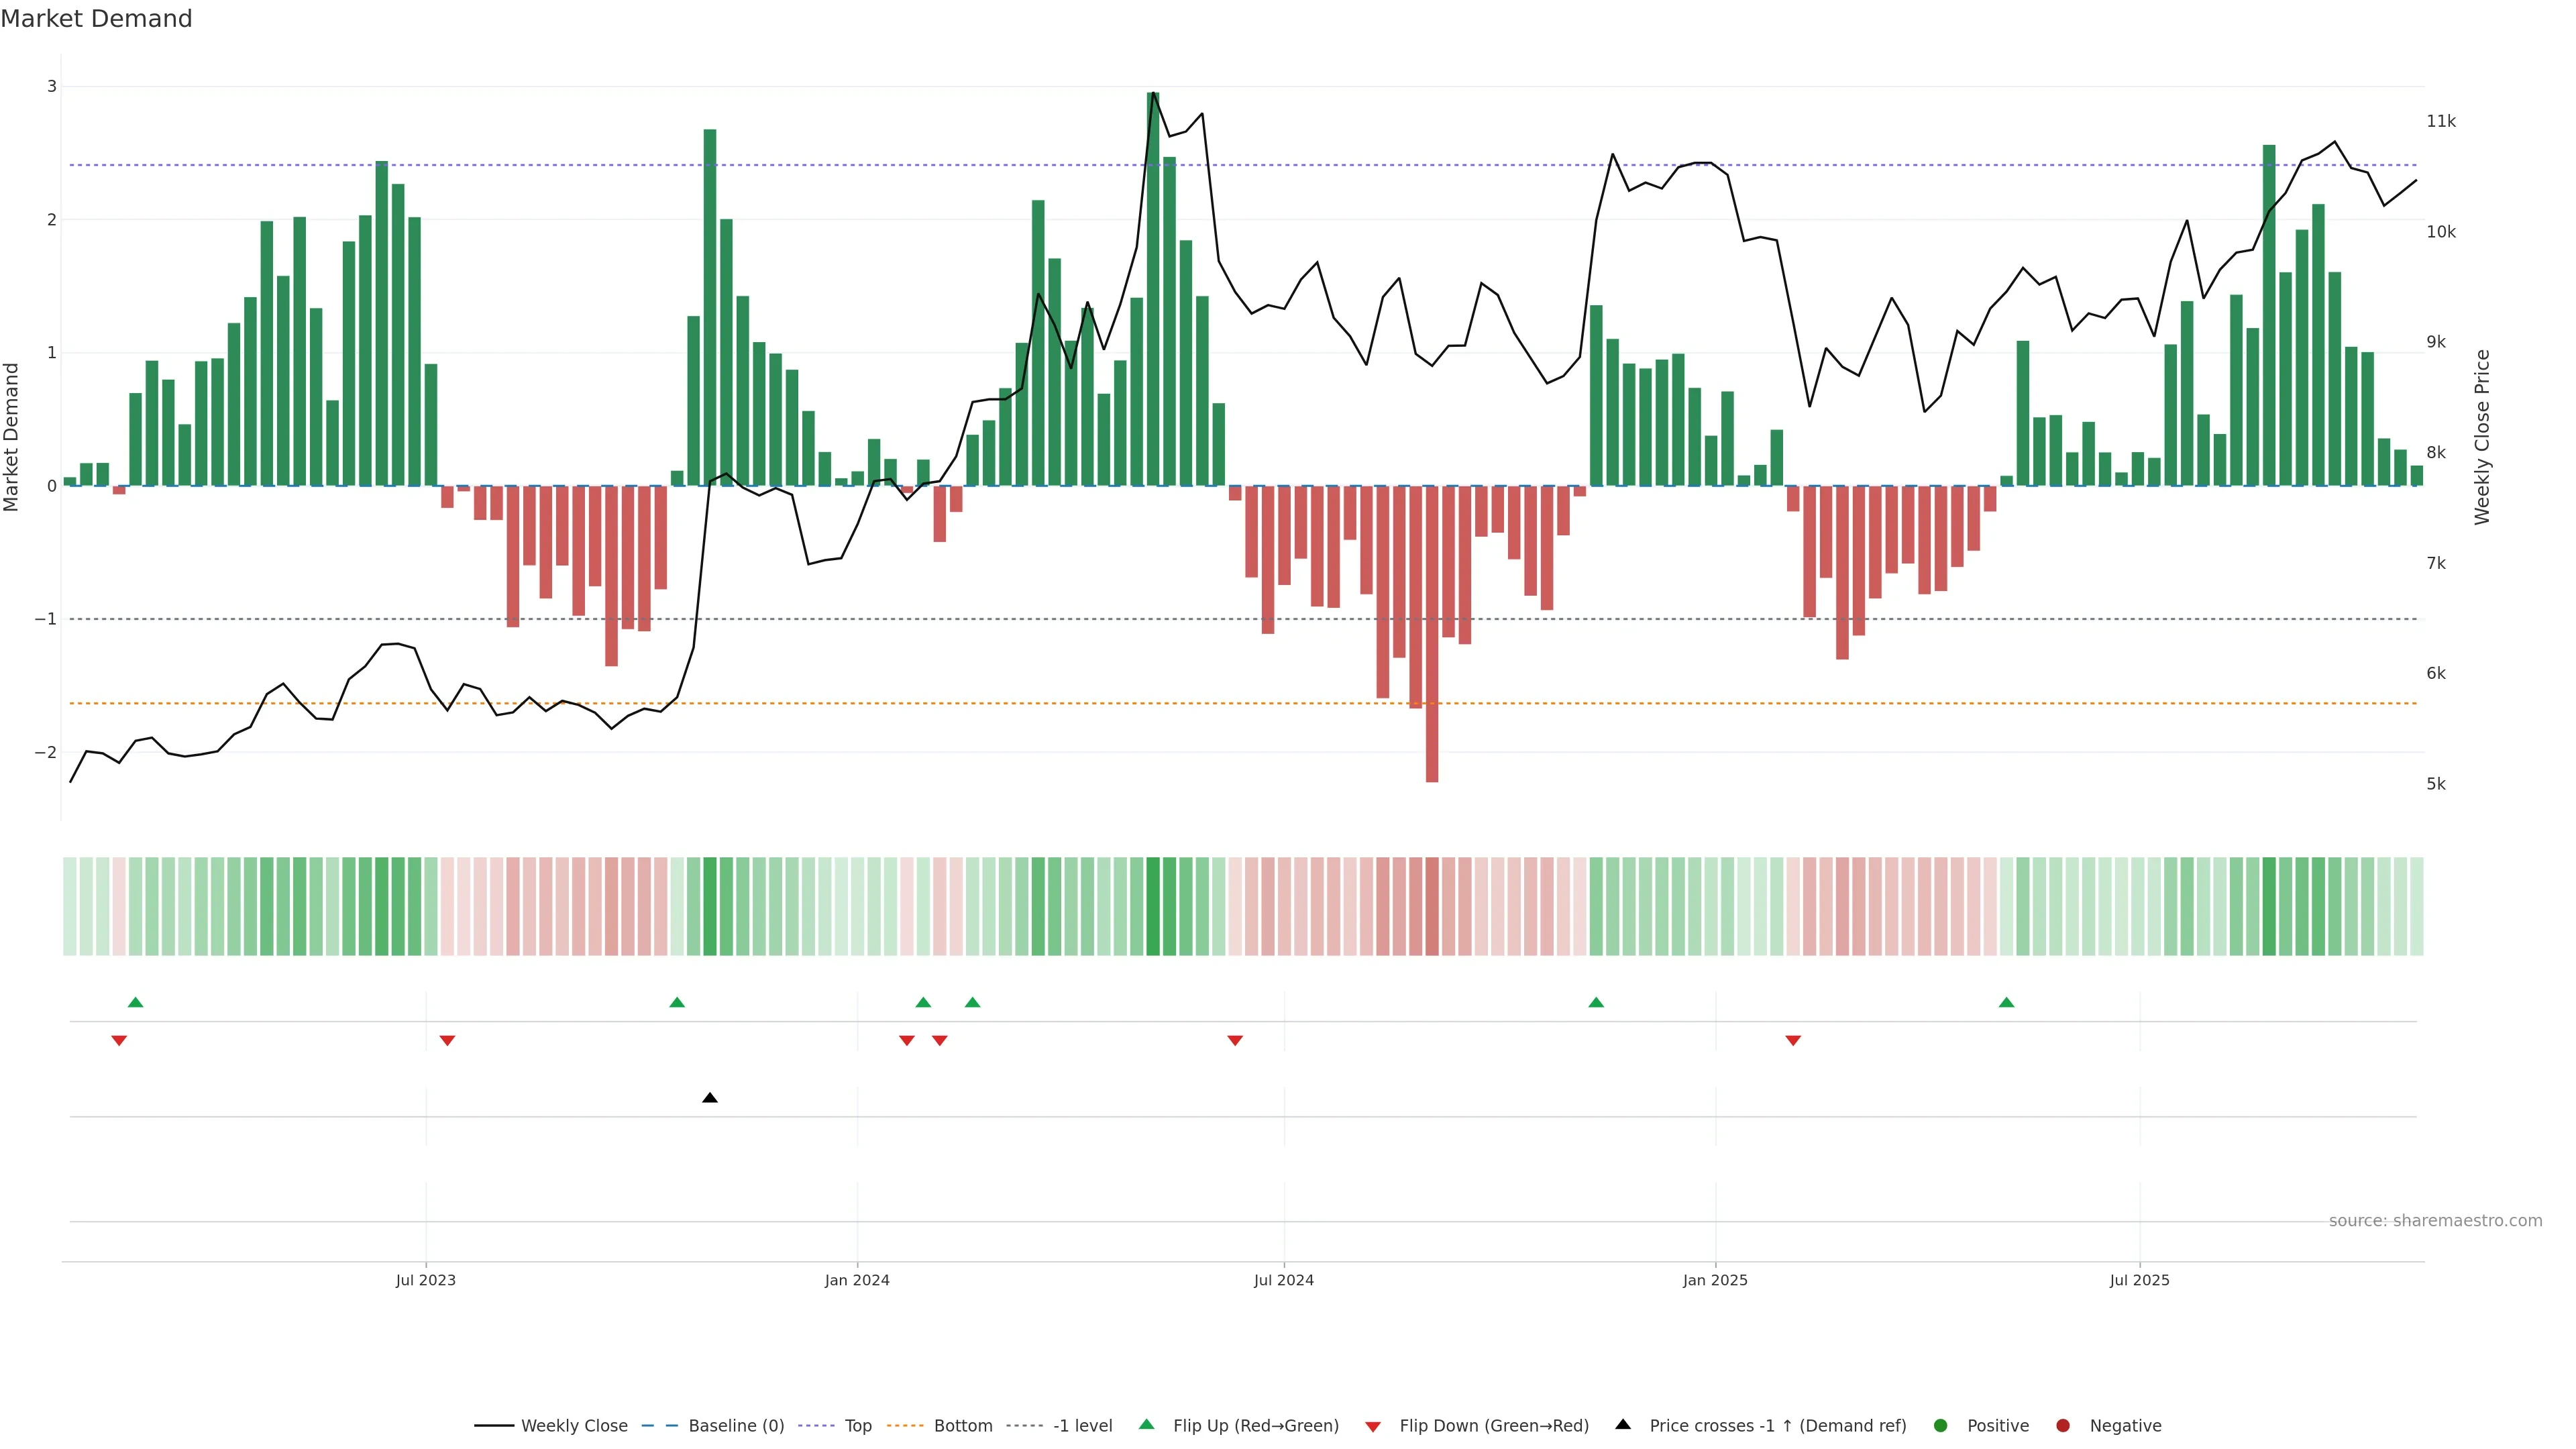
Task: Click the Jan 2025 x-axis label
Action: 1715,1280
